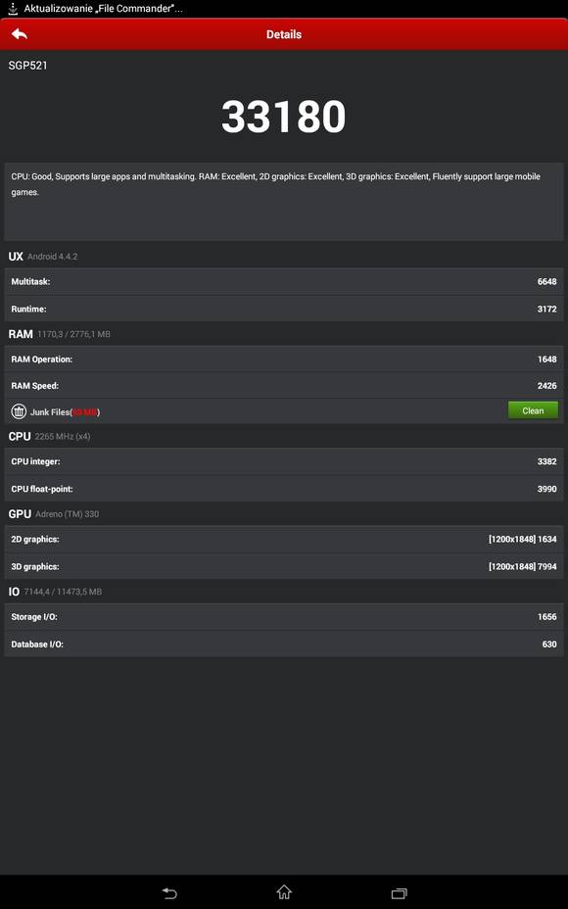Tap the CPU float-point score row

click(x=284, y=489)
